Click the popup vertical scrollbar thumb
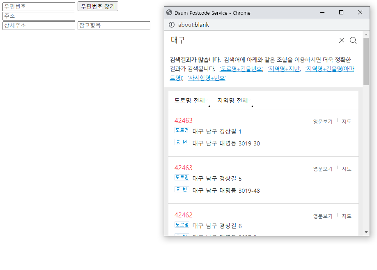The image size is (377, 270). 366,62
